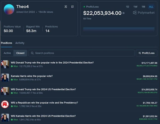Select the ALL time range
Viewport: 160px width, 124px height.
tap(151, 7)
